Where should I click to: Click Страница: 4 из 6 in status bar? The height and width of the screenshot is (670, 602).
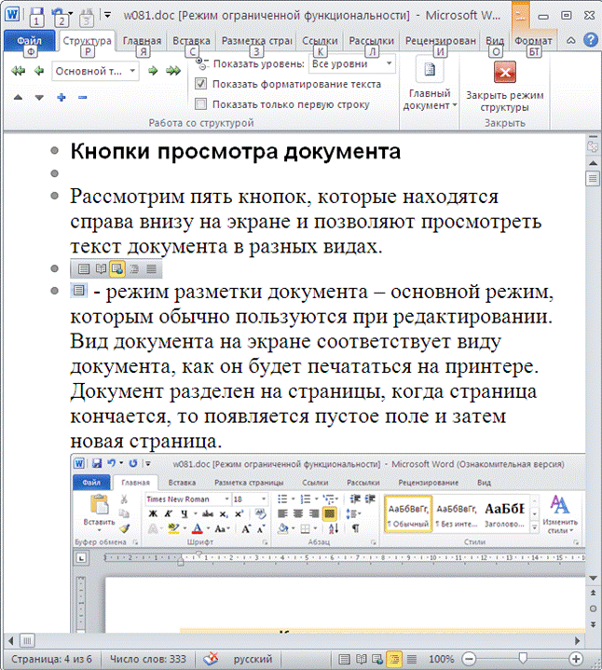click(x=51, y=659)
